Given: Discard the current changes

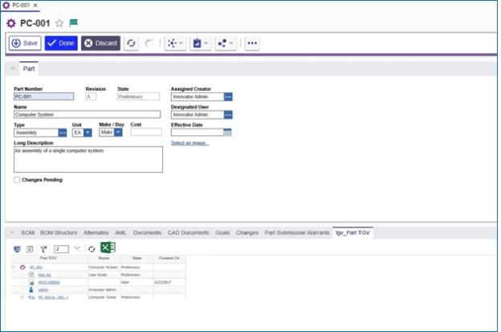Looking at the screenshot, I should click(x=100, y=43).
